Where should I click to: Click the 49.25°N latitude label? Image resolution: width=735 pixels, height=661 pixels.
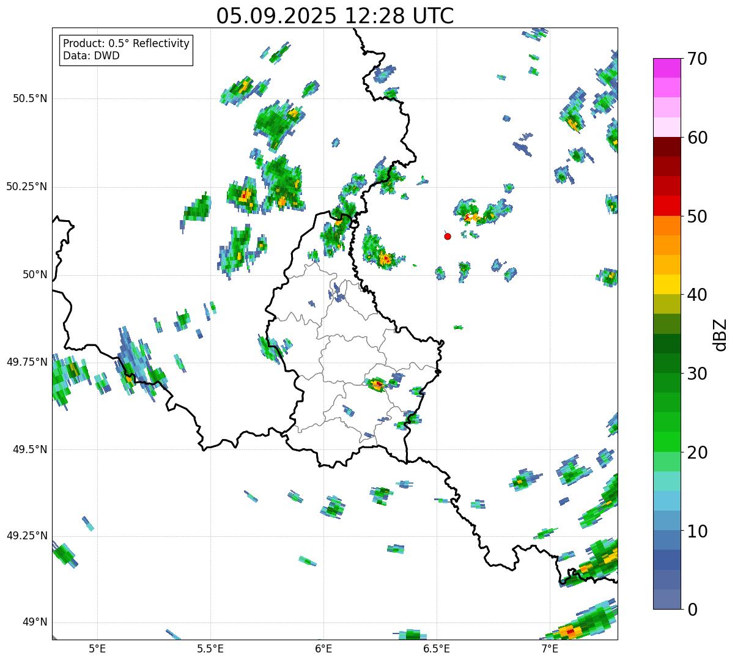26,536
